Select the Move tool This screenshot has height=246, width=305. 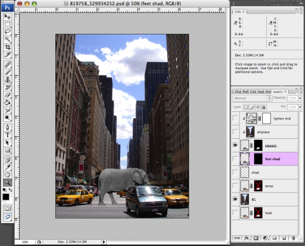[8, 17]
